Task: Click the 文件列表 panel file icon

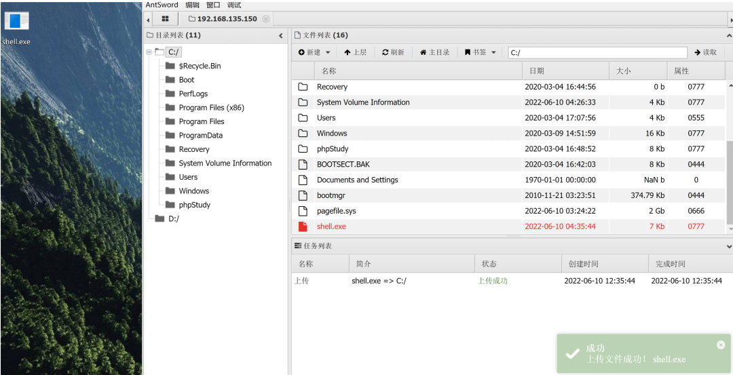Action: [x=297, y=35]
